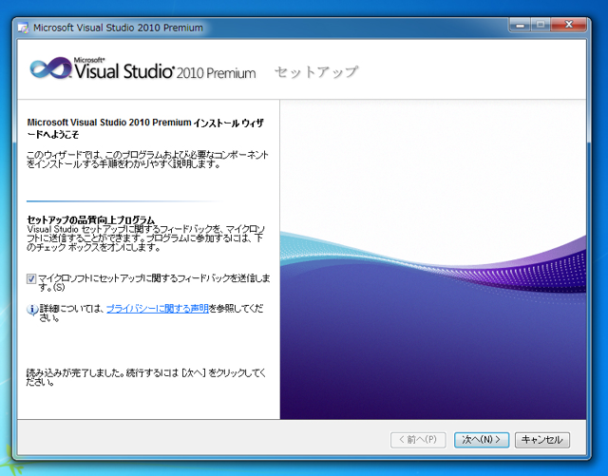
Task: Click the キャンセル cancel button
Action: (x=542, y=440)
